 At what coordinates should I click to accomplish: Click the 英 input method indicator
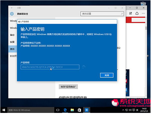[137, 110]
